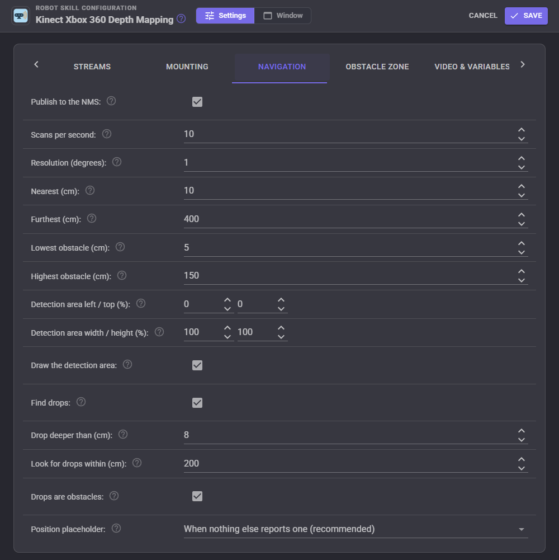This screenshot has width=559, height=560.
Task: Decrease Detection area top percent
Action: point(281,309)
